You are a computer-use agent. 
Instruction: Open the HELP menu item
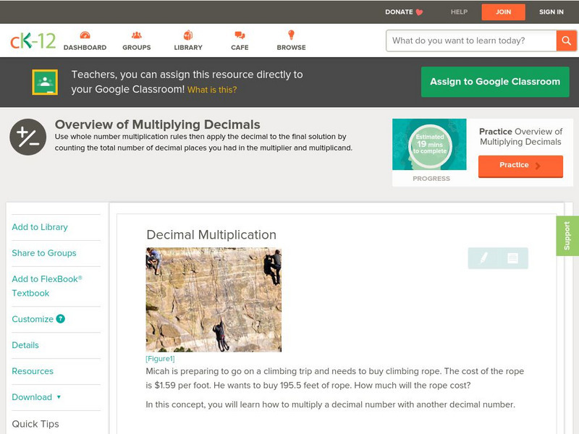[x=459, y=12]
